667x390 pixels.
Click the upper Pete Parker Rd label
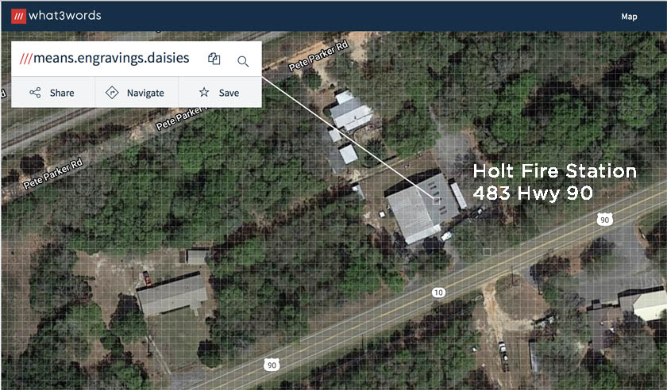coord(319,55)
